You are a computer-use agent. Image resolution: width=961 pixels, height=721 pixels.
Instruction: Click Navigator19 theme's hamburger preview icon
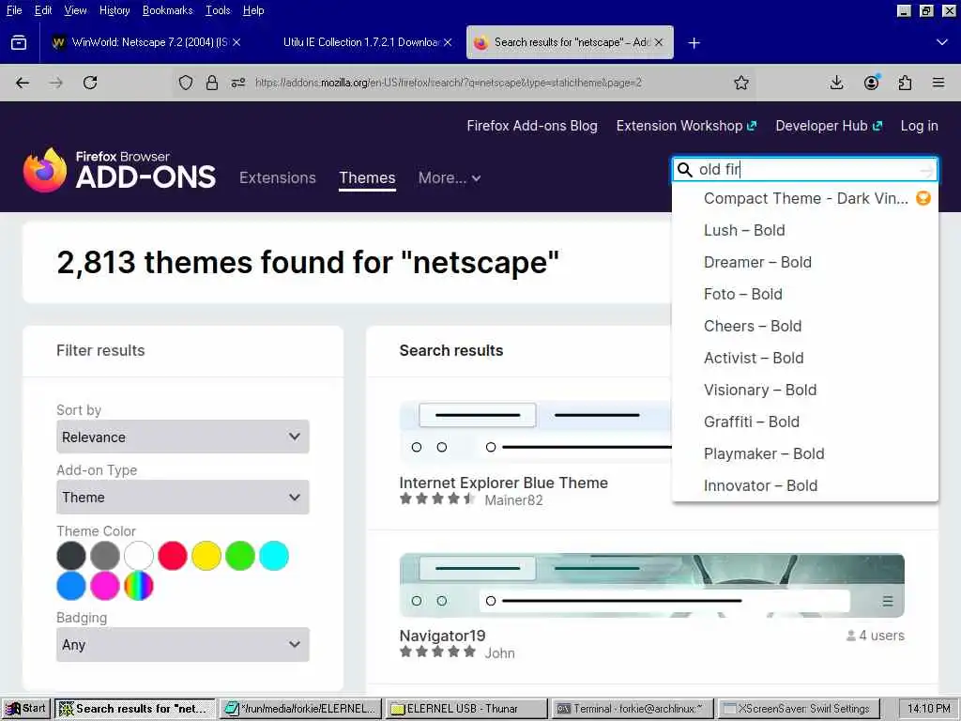pos(888,602)
